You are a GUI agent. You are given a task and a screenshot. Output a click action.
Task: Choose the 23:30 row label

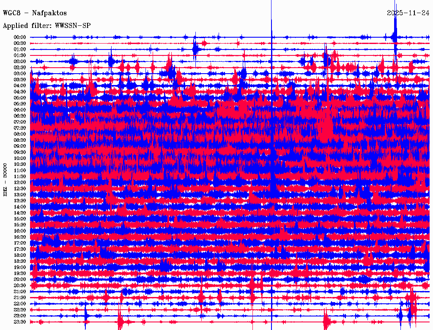coord(20,322)
